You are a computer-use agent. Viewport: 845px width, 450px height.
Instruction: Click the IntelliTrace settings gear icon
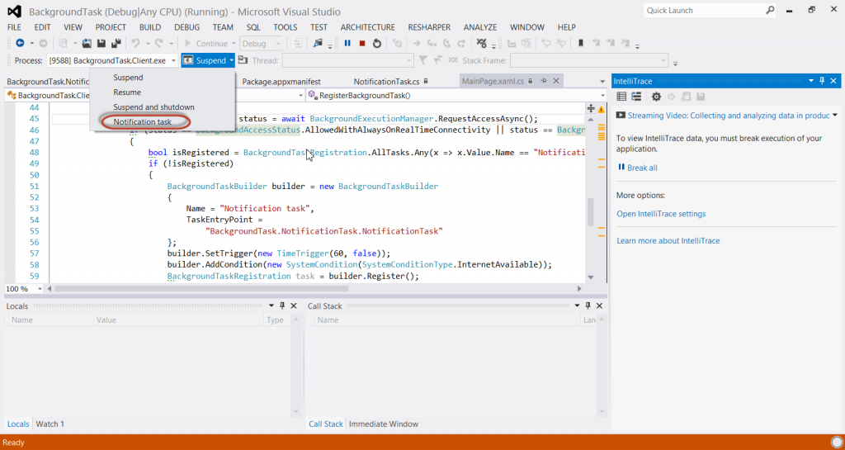point(656,97)
